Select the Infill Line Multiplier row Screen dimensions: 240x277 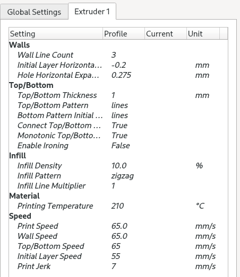pyautogui.click(x=118, y=186)
